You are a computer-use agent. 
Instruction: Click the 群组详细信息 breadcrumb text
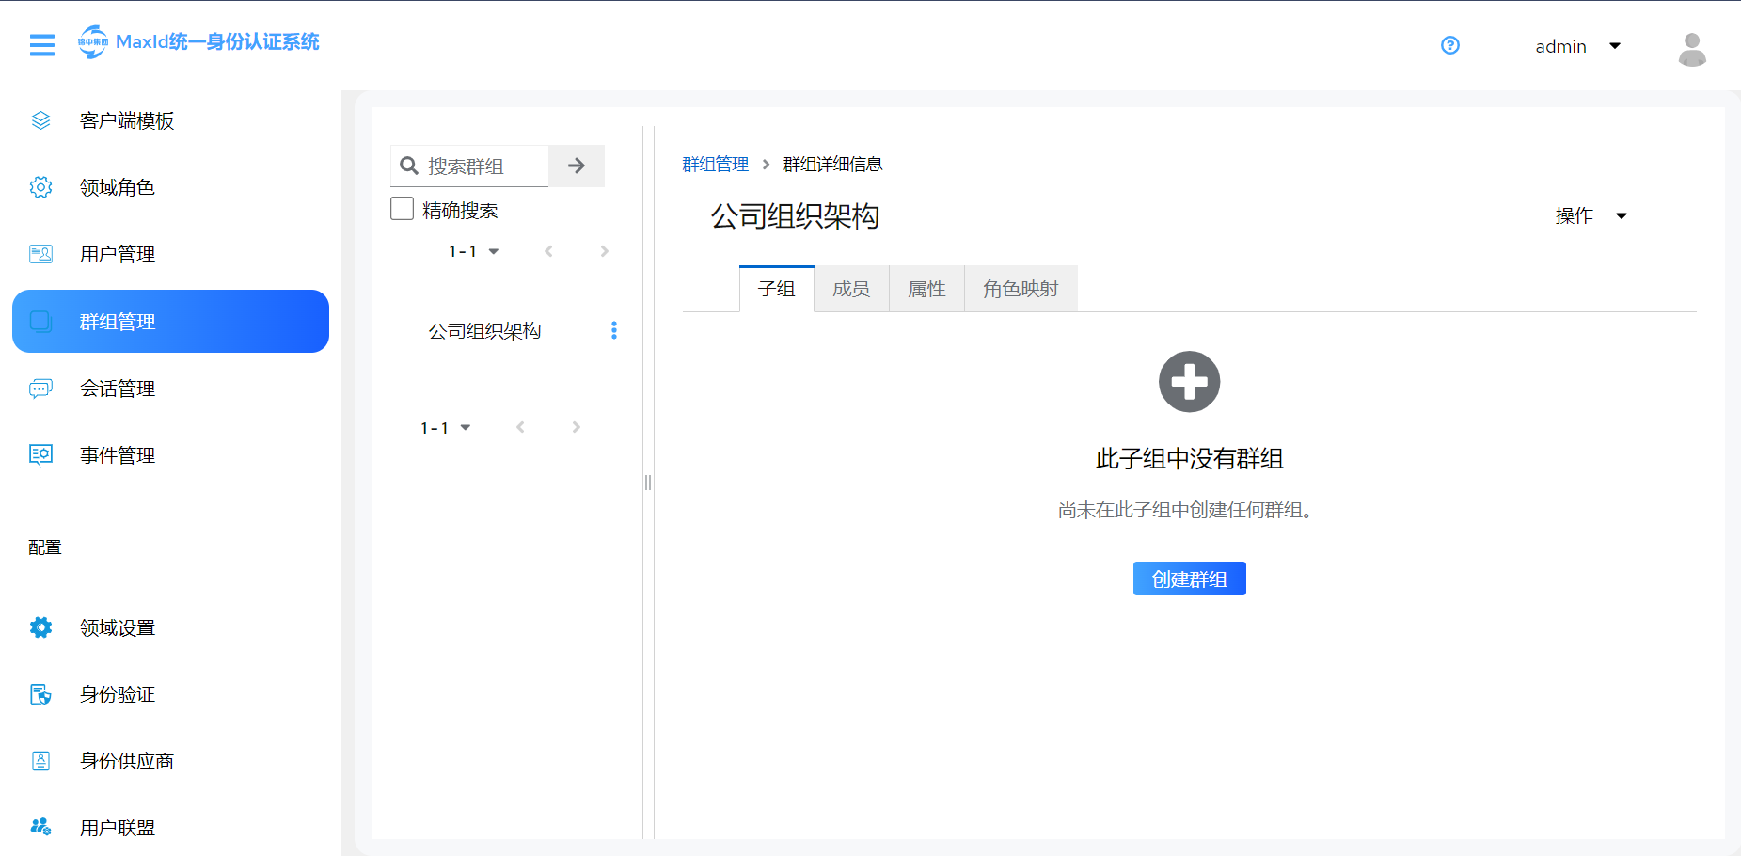(832, 164)
